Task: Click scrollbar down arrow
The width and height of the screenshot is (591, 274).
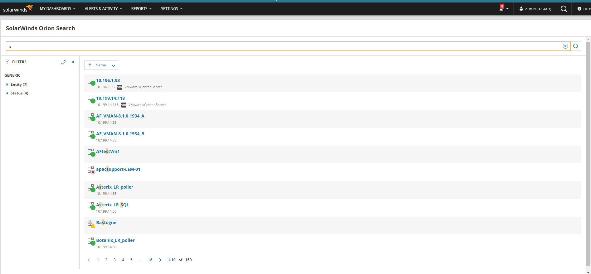Action: click(589, 272)
